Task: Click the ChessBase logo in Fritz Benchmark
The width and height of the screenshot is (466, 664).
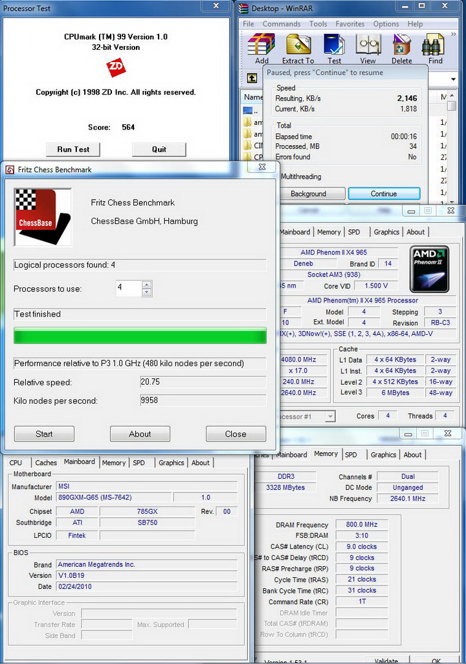Action: click(x=43, y=217)
